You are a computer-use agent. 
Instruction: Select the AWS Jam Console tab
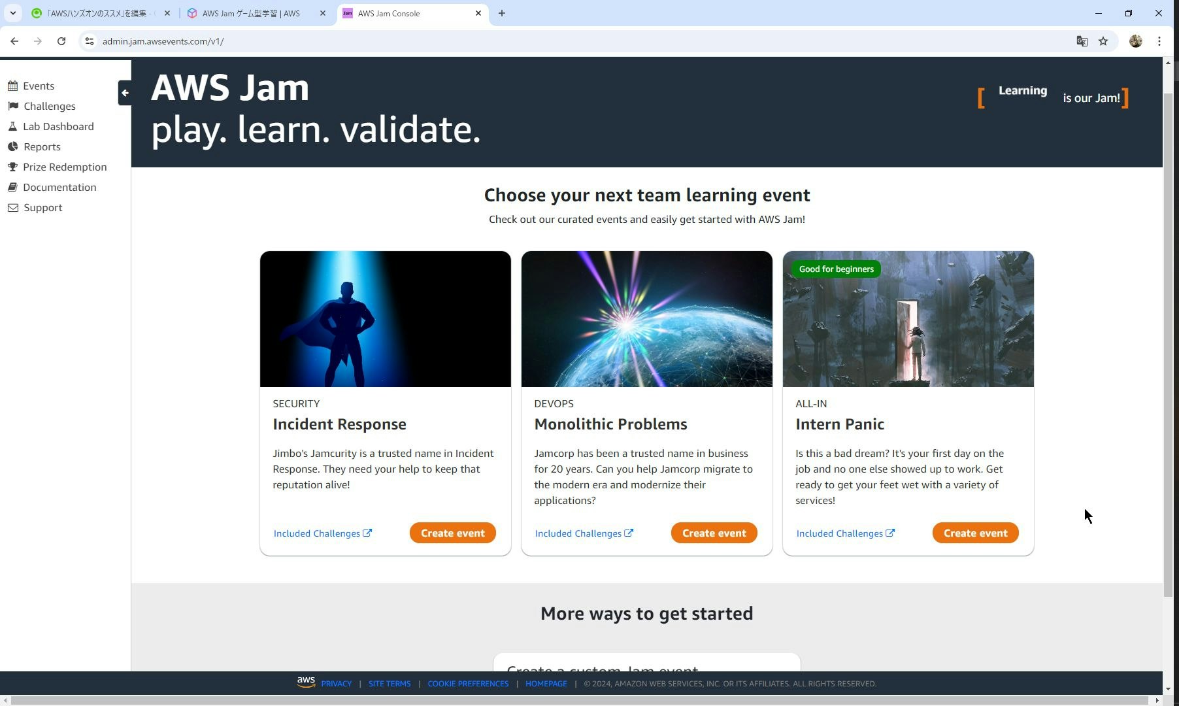412,13
